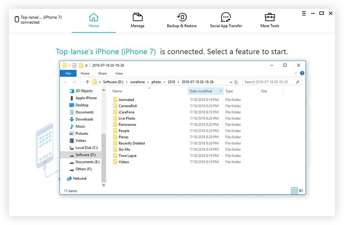Image resolution: width=344 pixels, height=225 pixels.
Task: Select the People folder
Action: [x=121, y=131]
